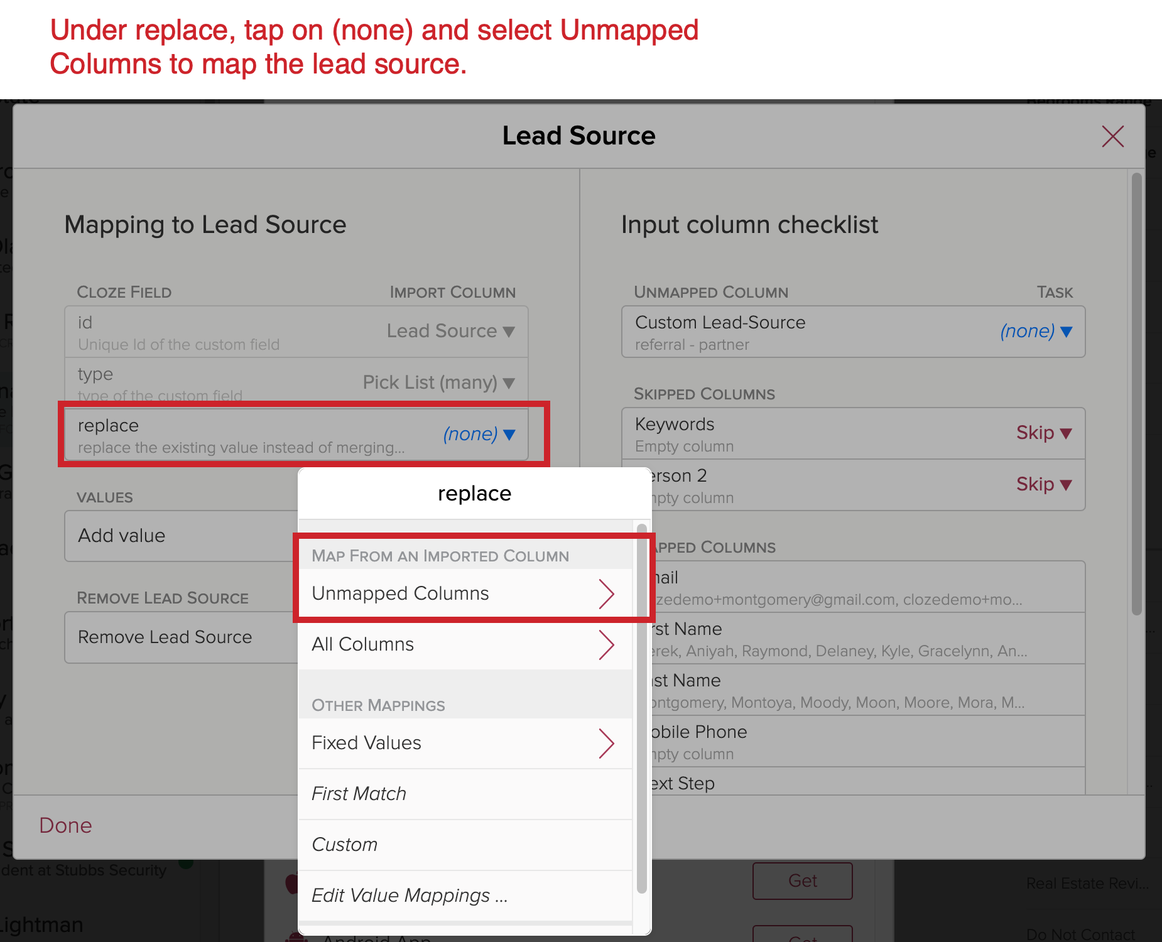Choose First Match mapping option
This screenshot has height=942, width=1162.
coord(359,793)
